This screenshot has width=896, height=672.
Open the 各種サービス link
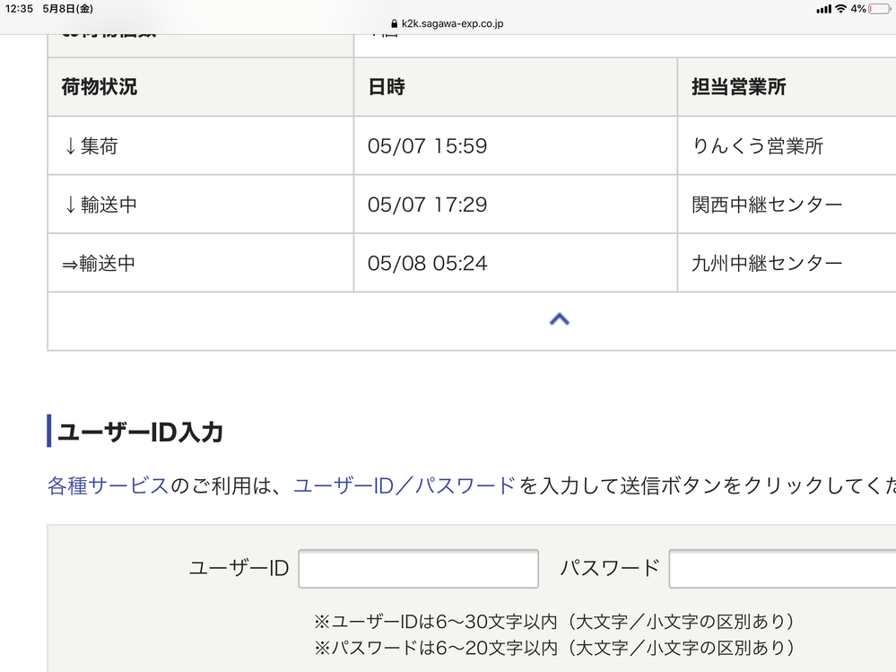click(106, 483)
